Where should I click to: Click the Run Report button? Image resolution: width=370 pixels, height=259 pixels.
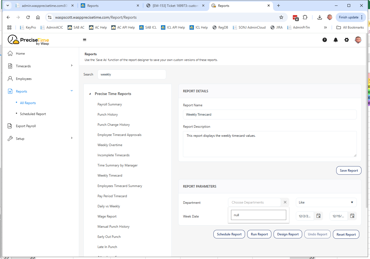(259, 234)
